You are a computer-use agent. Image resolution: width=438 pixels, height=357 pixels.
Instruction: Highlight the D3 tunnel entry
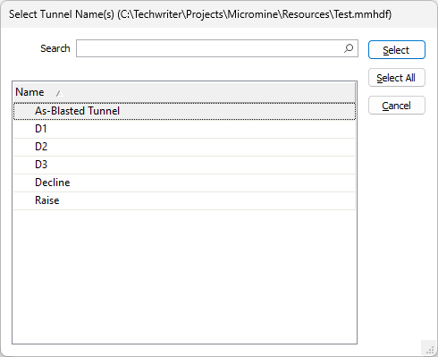pos(184,165)
